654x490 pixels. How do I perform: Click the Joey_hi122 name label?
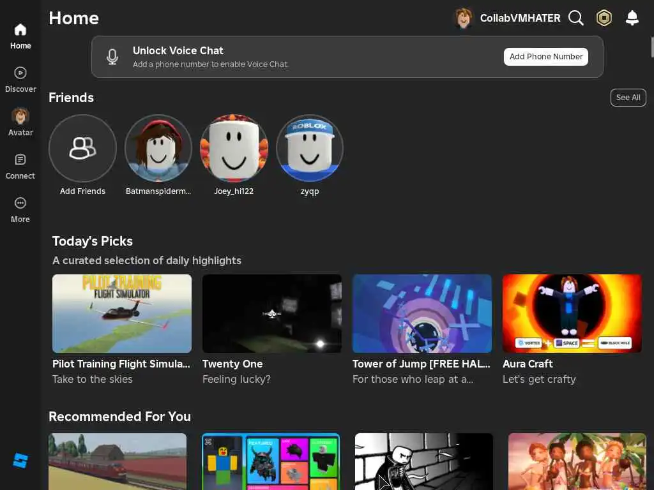[234, 191]
